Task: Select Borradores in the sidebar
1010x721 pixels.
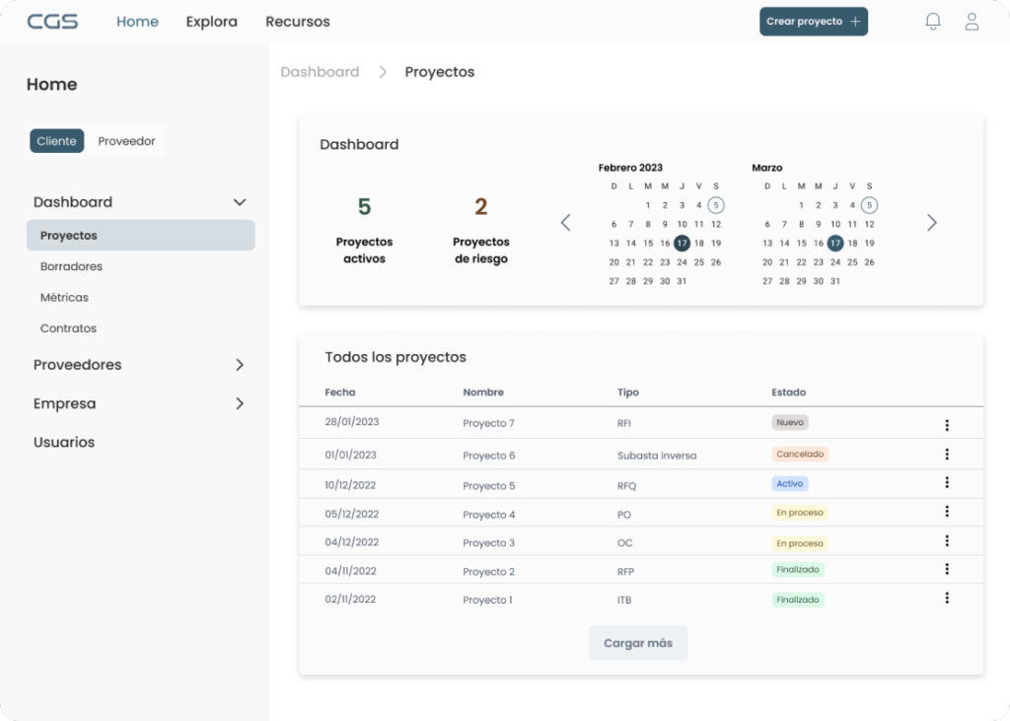Action: tap(71, 266)
